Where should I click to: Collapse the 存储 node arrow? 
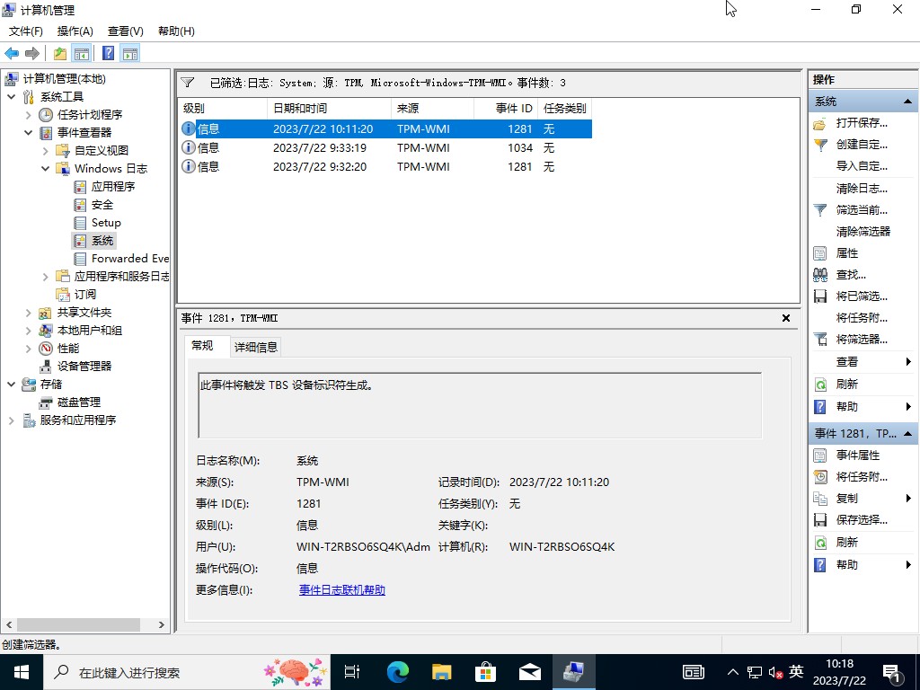pos(12,385)
